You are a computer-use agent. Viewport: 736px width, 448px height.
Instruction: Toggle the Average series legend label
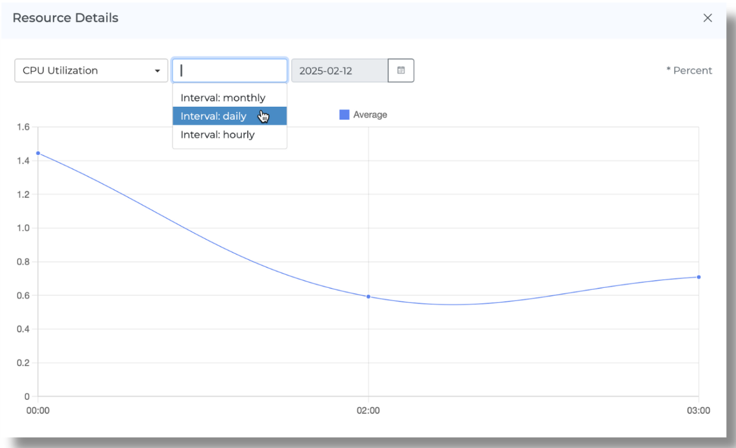(x=370, y=115)
